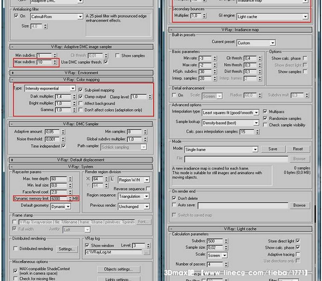Click the Dark multiplier value field
This screenshot has width=322, height=281.
coord(63,96)
